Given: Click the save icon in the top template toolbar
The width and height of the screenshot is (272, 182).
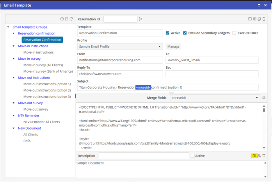Looking at the screenshot, I should 254,19.
